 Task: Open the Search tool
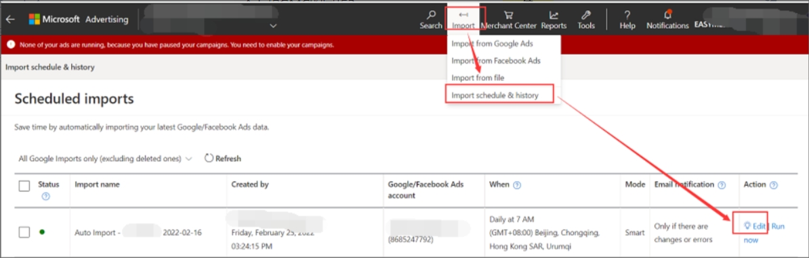pos(431,20)
